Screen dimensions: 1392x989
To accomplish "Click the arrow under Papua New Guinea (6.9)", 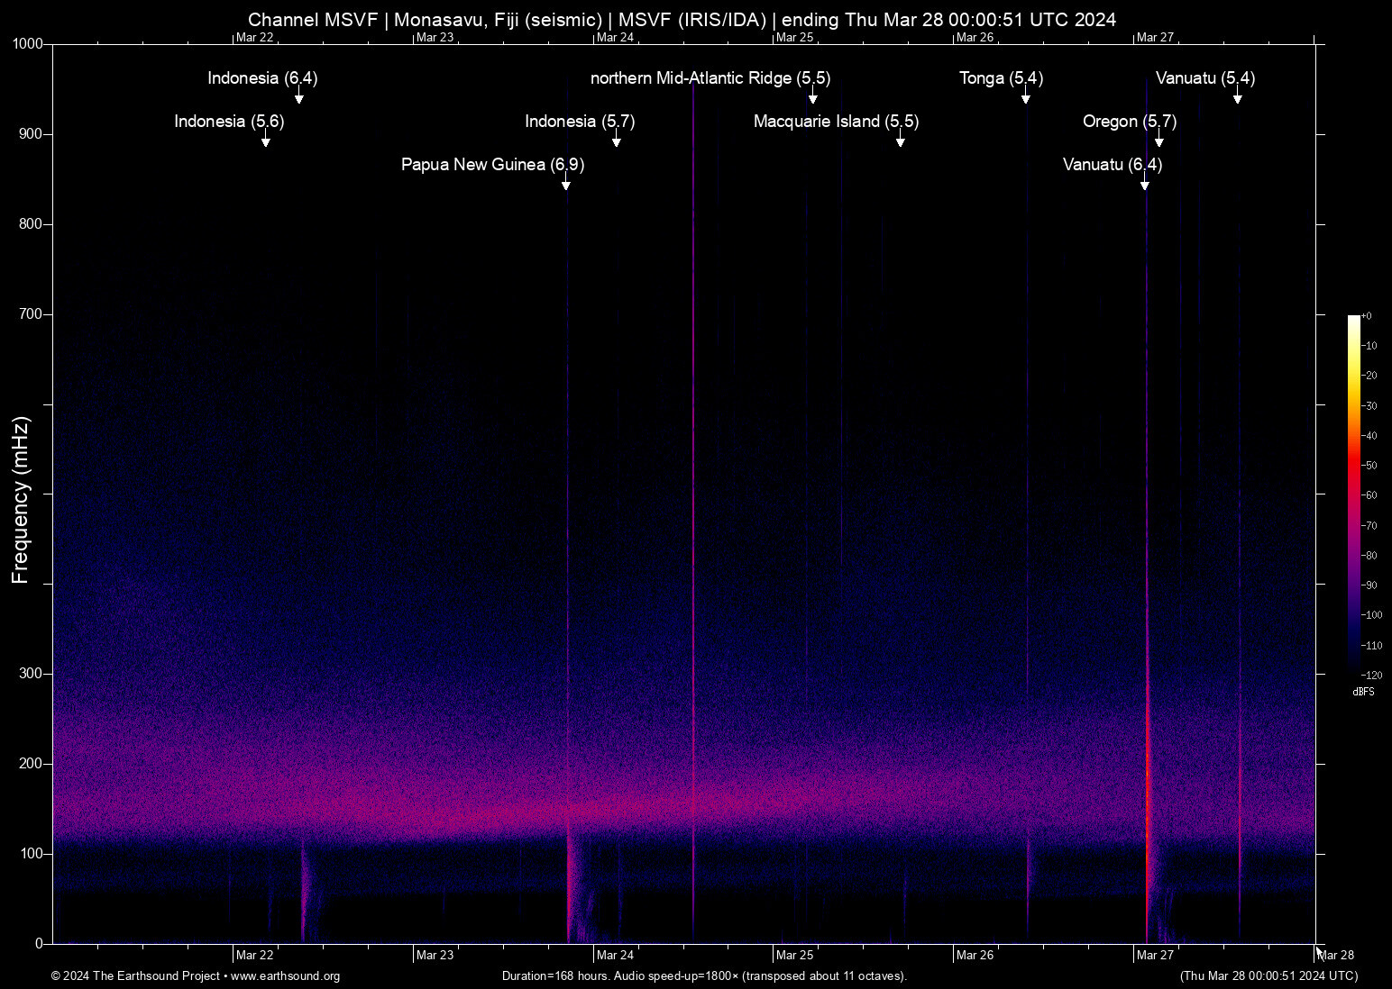I will (x=566, y=183).
